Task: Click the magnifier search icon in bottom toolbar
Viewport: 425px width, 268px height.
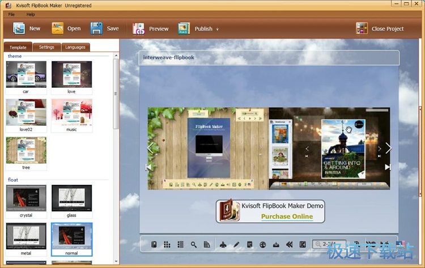Action: click(x=194, y=245)
